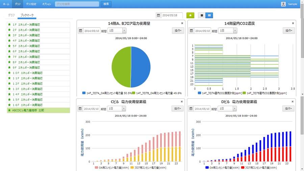The width and height of the screenshot is (304, 171).
Task: Open 期間 dropdown in 14階A、Bフロア電力使用量 panel
Action: click(117, 31)
